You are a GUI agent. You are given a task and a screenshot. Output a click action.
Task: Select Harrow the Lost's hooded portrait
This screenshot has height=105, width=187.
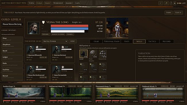(56, 50)
